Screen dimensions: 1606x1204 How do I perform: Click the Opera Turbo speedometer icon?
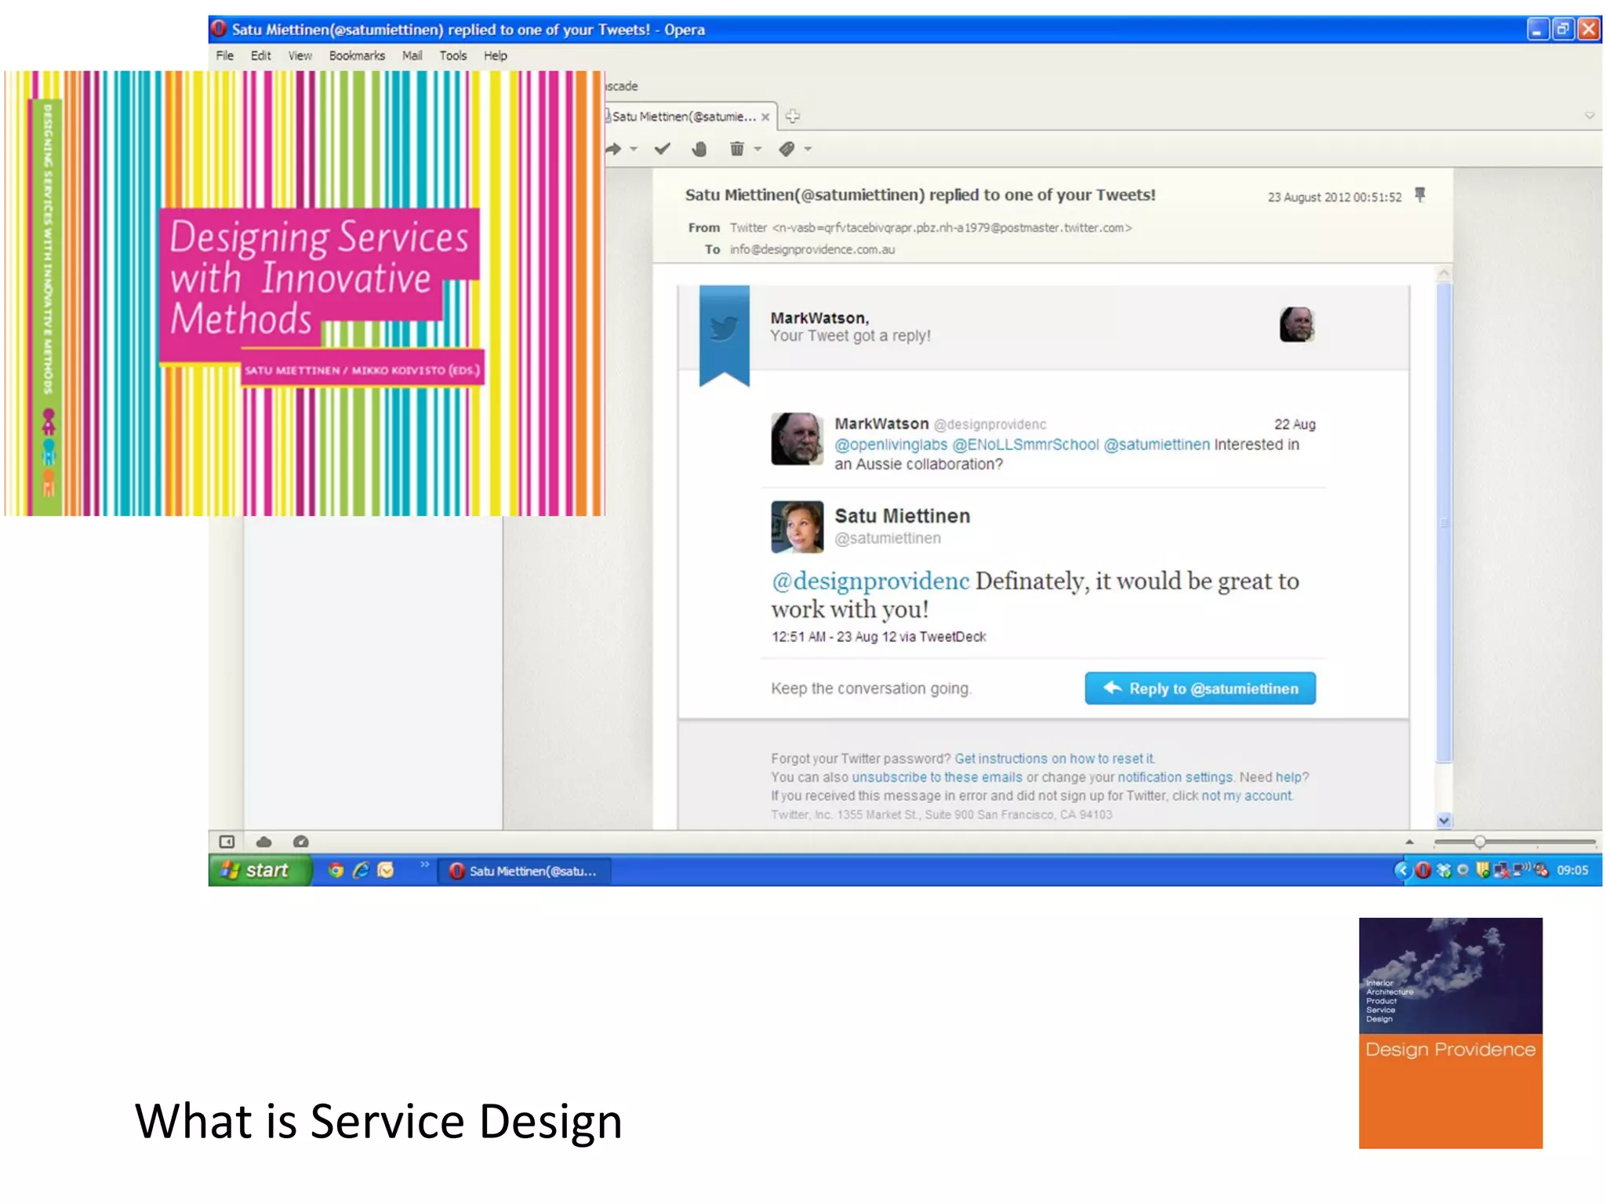click(x=301, y=842)
